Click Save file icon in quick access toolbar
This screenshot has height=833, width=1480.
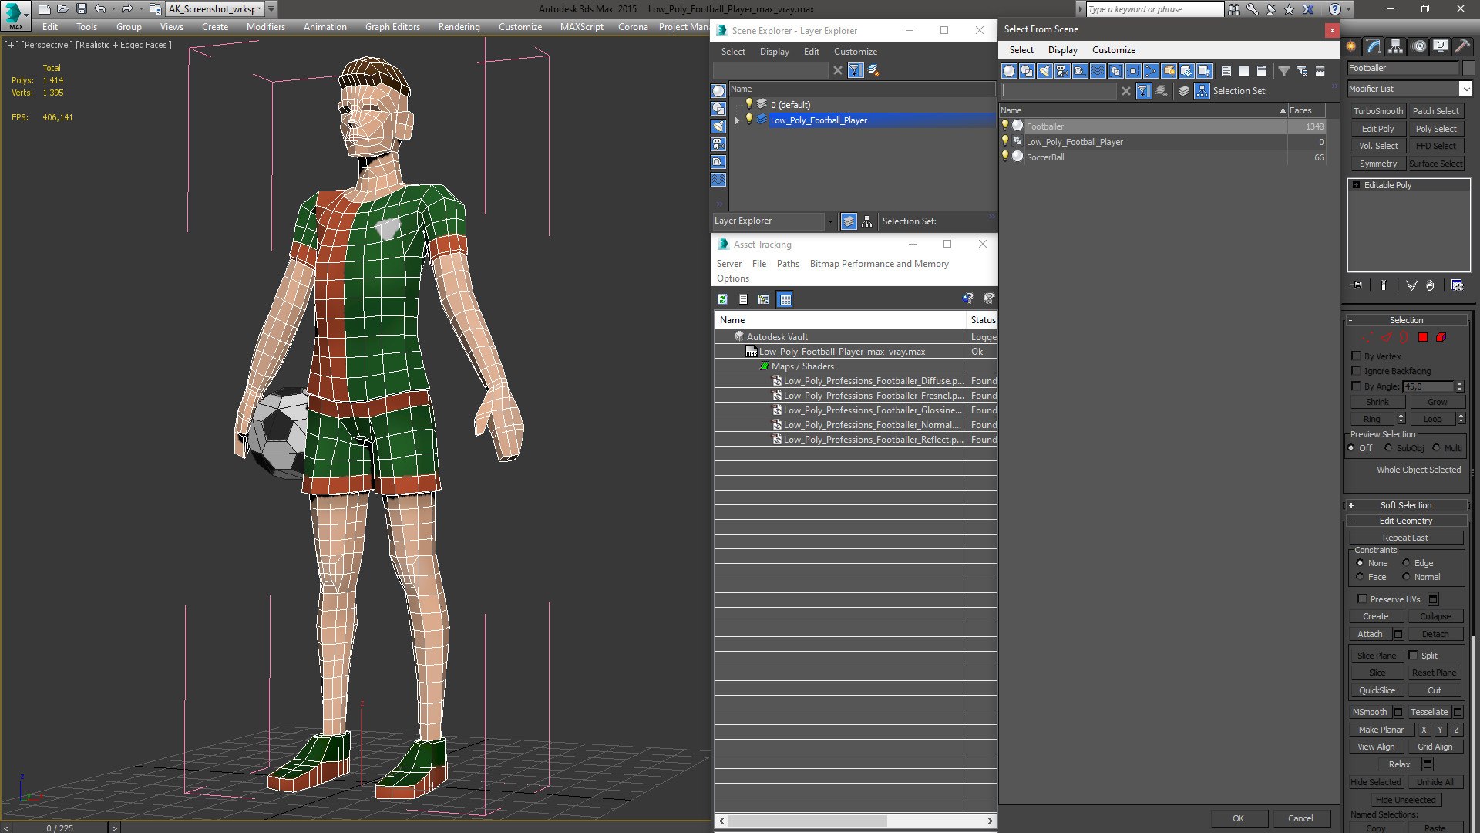click(x=81, y=9)
